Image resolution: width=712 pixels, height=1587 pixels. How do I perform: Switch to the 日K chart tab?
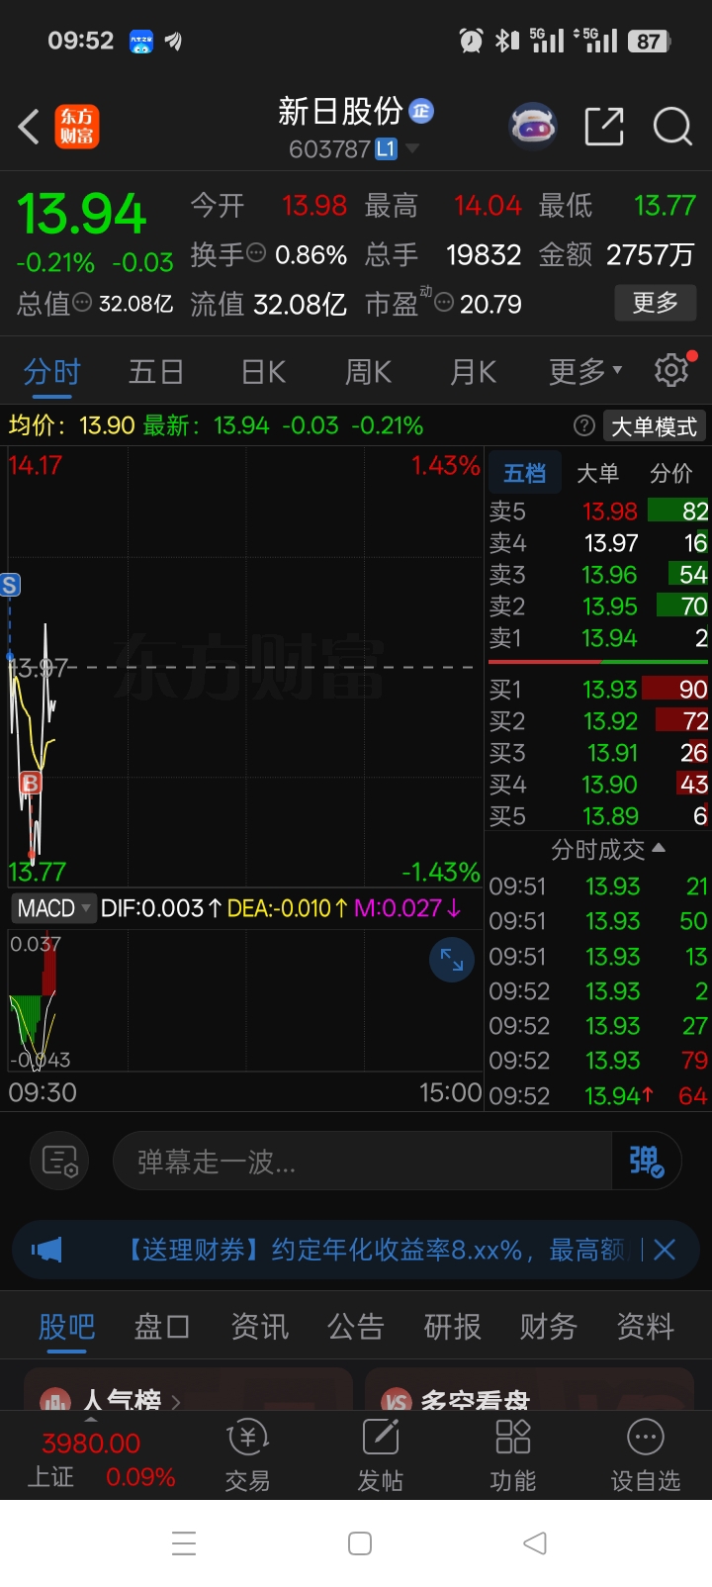pos(263,371)
